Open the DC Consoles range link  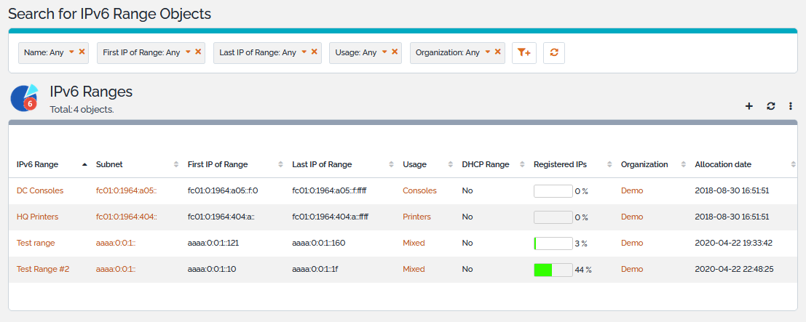click(40, 190)
